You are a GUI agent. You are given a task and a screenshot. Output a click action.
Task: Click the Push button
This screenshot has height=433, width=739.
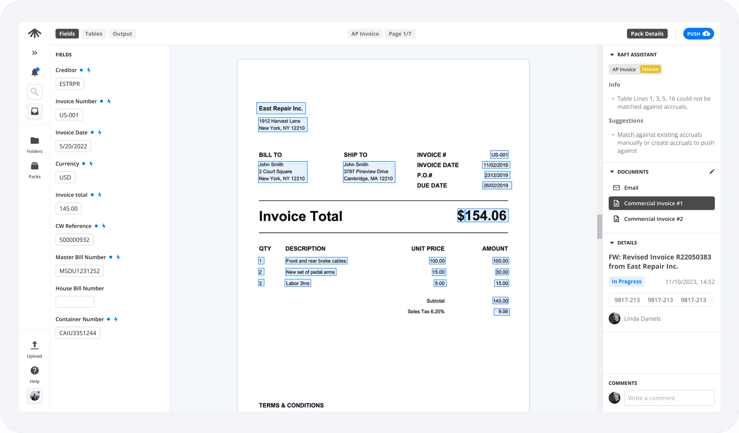(698, 34)
